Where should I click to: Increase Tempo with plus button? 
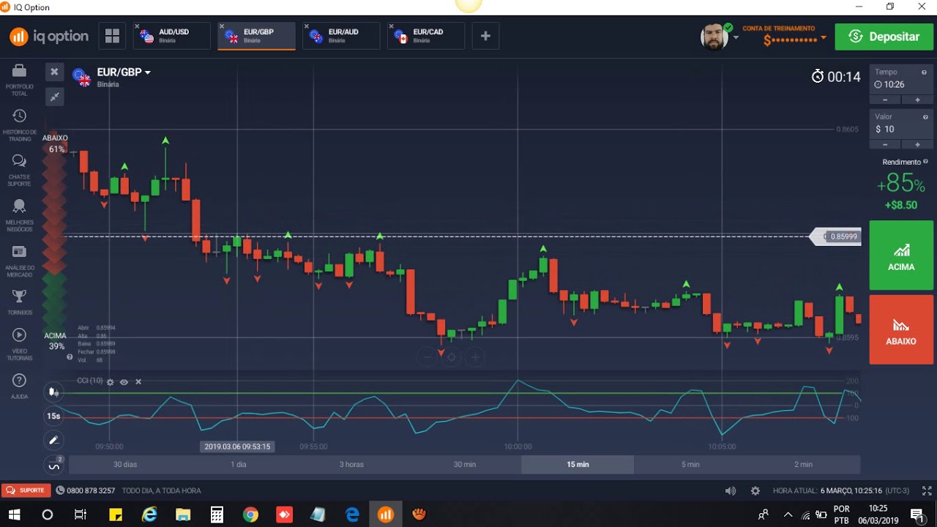click(917, 100)
